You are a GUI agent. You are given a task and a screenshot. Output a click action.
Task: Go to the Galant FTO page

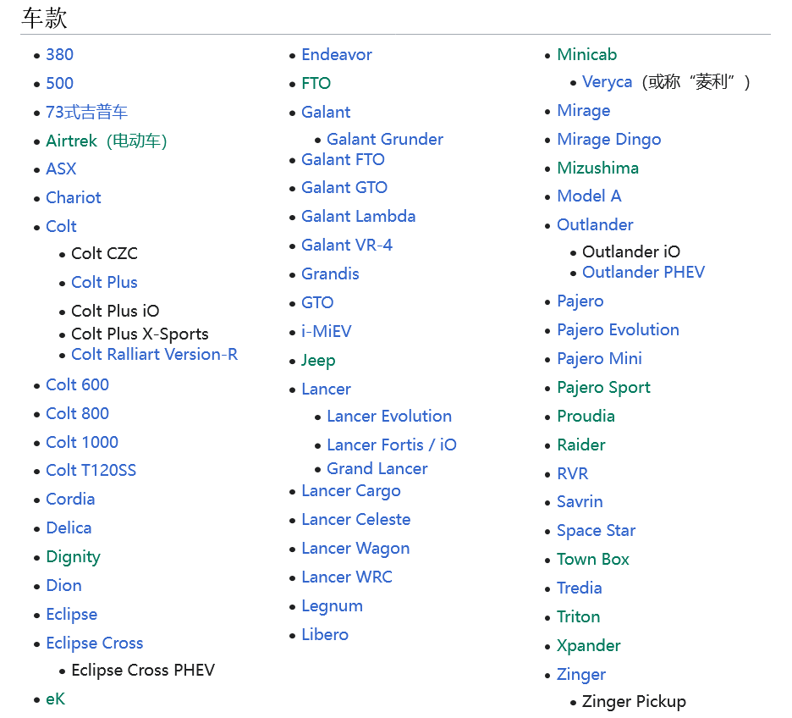[x=343, y=160]
